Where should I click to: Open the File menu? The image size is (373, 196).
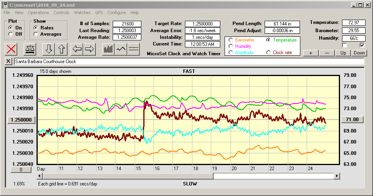pyautogui.click(x=7, y=13)
